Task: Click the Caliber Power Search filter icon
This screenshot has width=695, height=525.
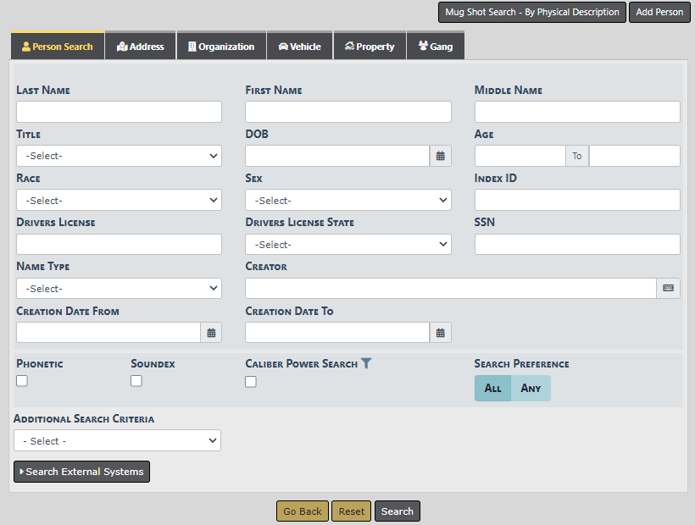Action: 366,363
